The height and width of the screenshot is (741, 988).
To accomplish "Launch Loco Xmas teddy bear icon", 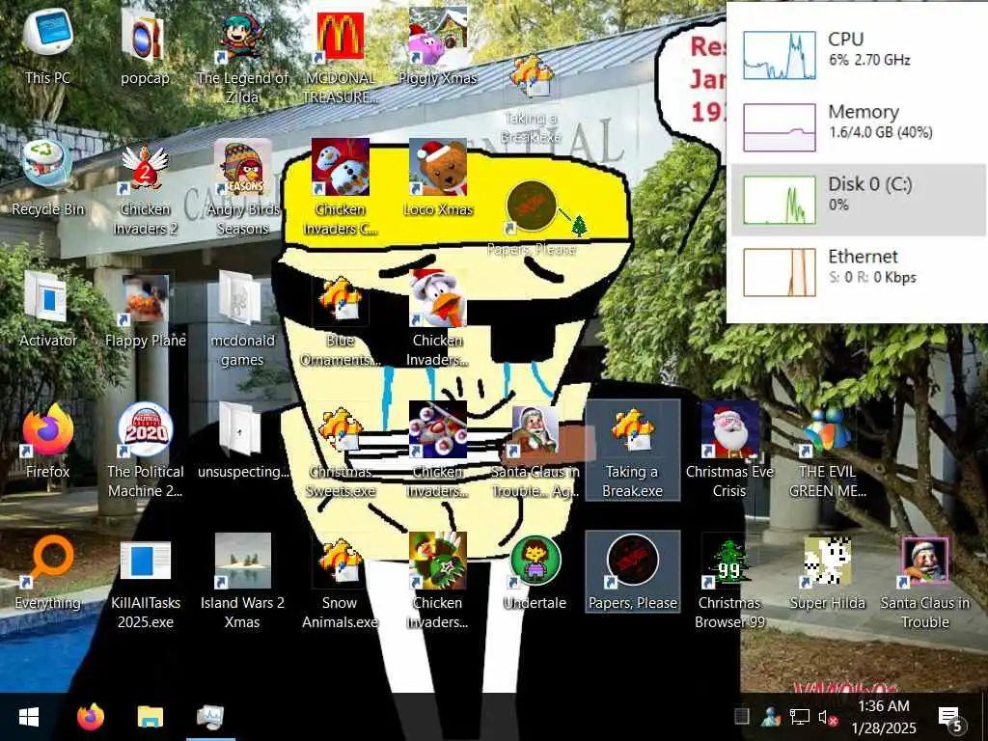I will pyautogui.click(x=438, y=178).
